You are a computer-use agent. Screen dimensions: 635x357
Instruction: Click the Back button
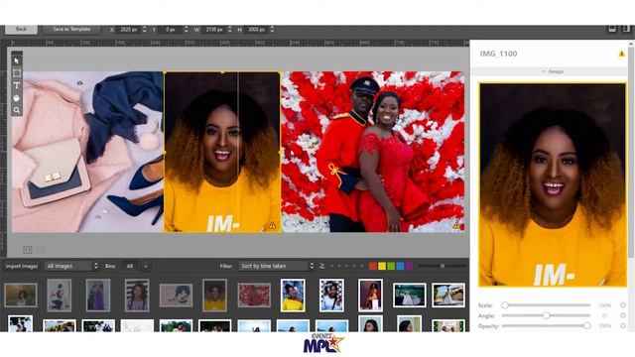(21, 29)
